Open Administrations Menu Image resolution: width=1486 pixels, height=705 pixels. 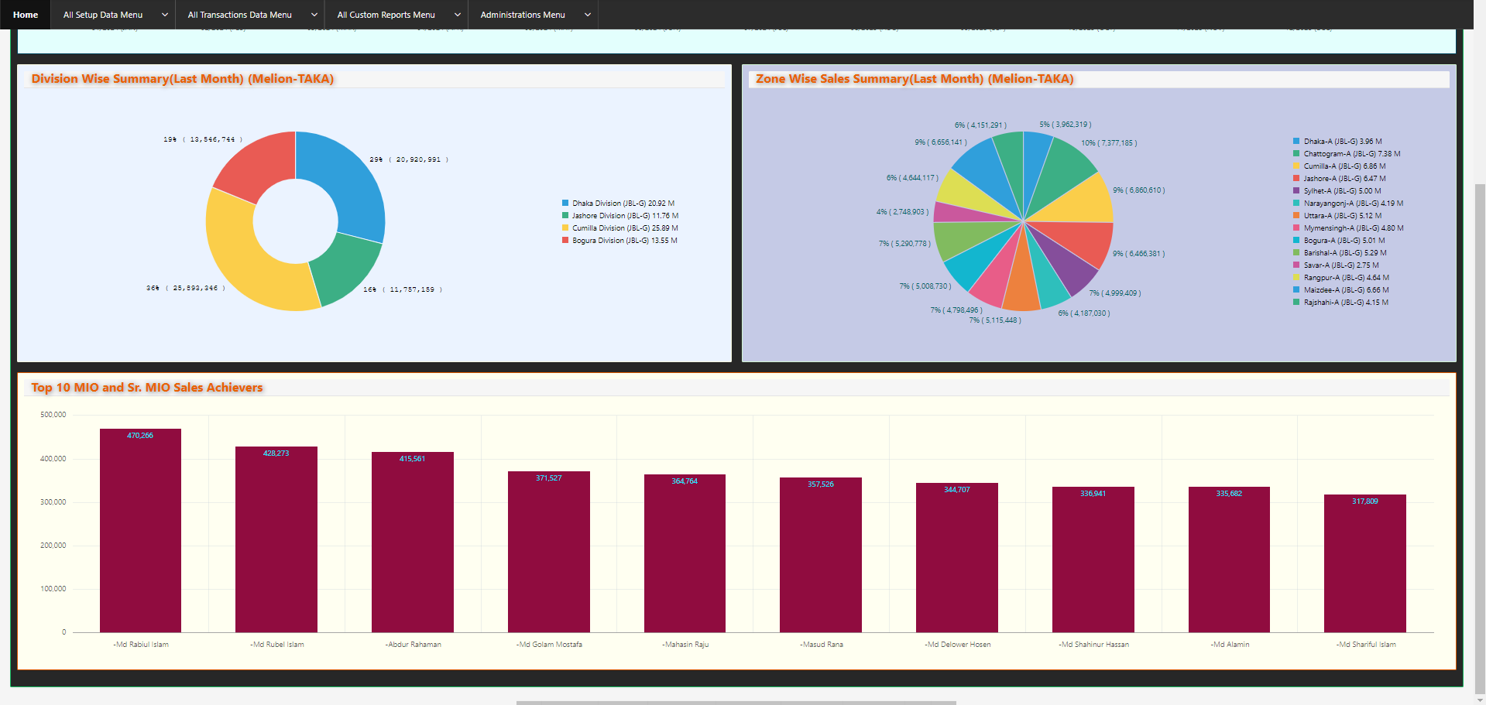click(523, 15)
